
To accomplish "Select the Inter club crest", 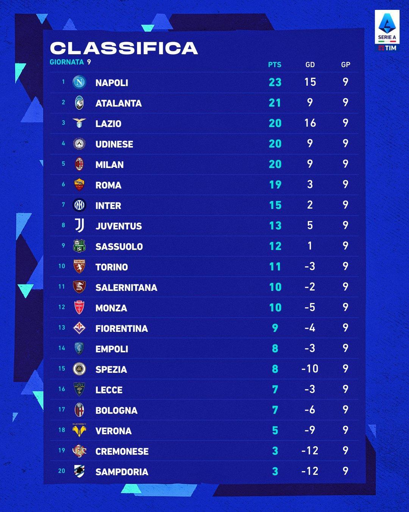I will [79, 205].
